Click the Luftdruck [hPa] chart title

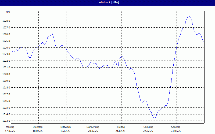pyautogui.click(x=108, y=2)
